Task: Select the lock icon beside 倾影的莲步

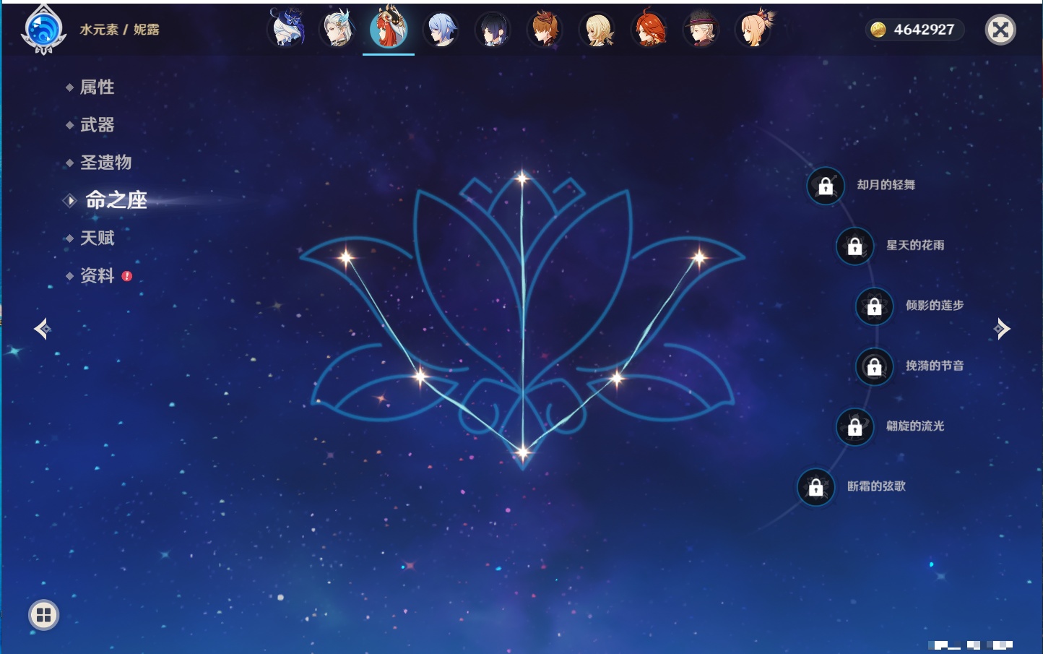Action: point(875,306)
